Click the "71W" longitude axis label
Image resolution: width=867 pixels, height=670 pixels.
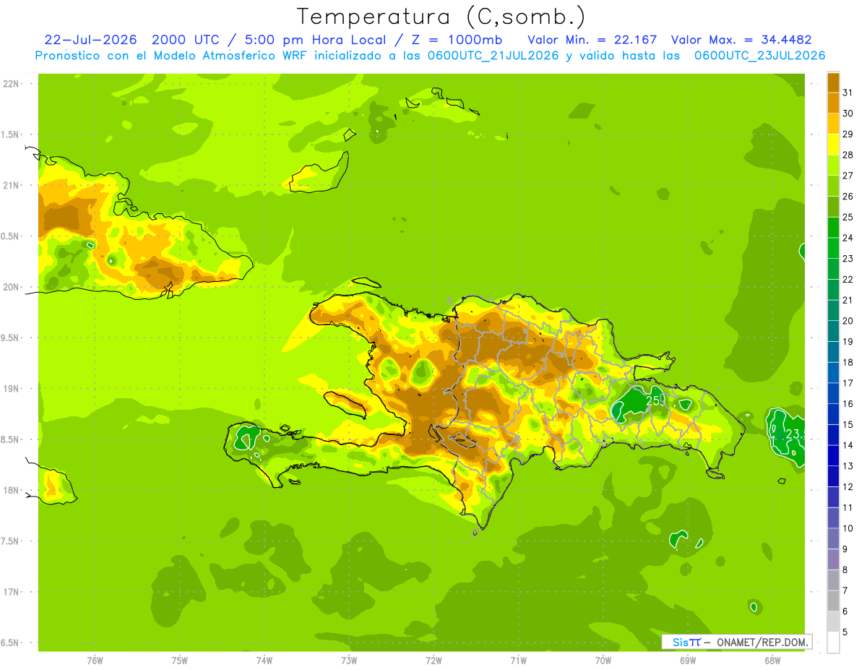[518, 660]
